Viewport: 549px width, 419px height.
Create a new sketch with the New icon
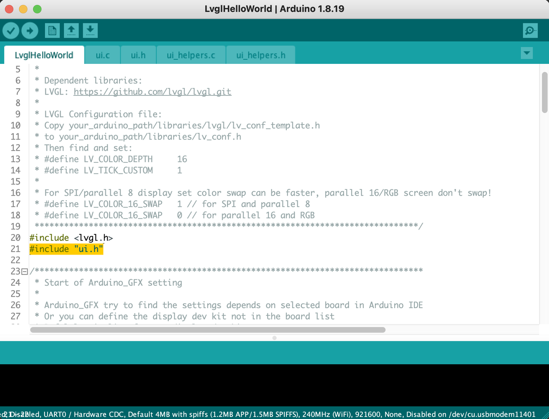(x=52, y=31)
